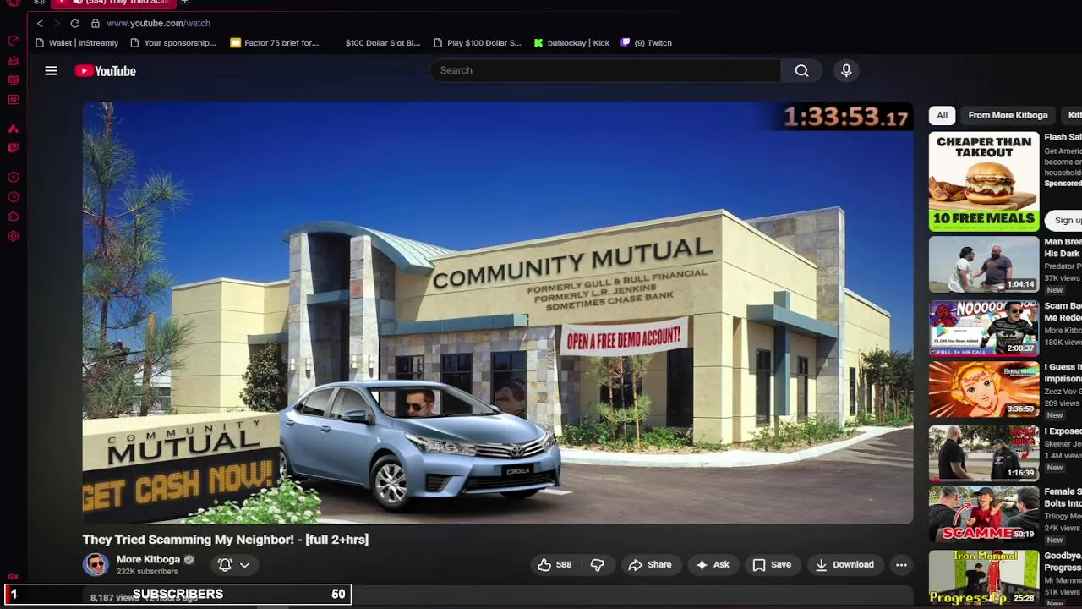Open the (9) Twitch bookmark
This screenshot has width=1082, height=609.
click(x=646, y=43)
